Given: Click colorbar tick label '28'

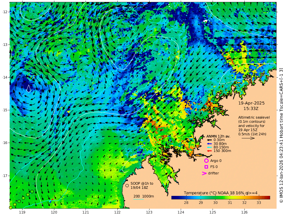Looking at the screenshot, I should tap(186, 203).
